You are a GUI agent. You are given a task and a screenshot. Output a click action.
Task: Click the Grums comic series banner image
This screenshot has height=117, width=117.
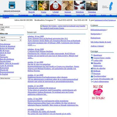[64, 27]
